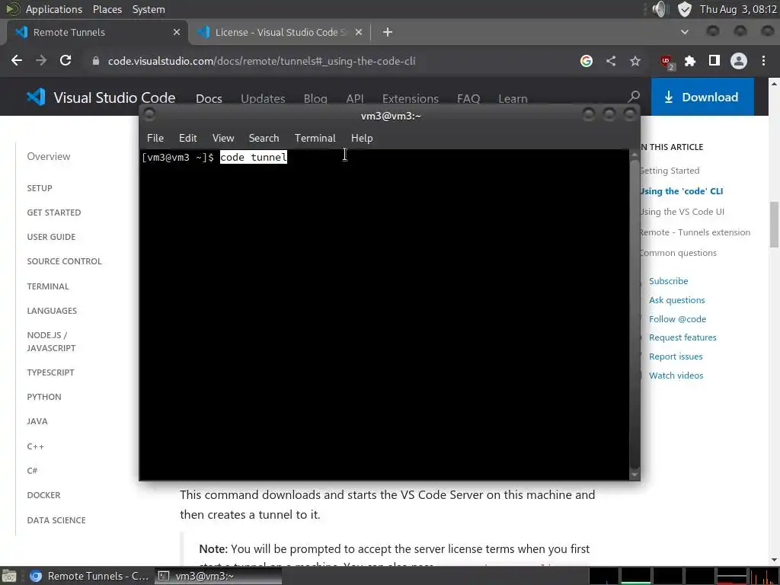This screenshot has width=780, height=585.
Task: Go back using the browser back arrow
Action: (x=17, y=61)
